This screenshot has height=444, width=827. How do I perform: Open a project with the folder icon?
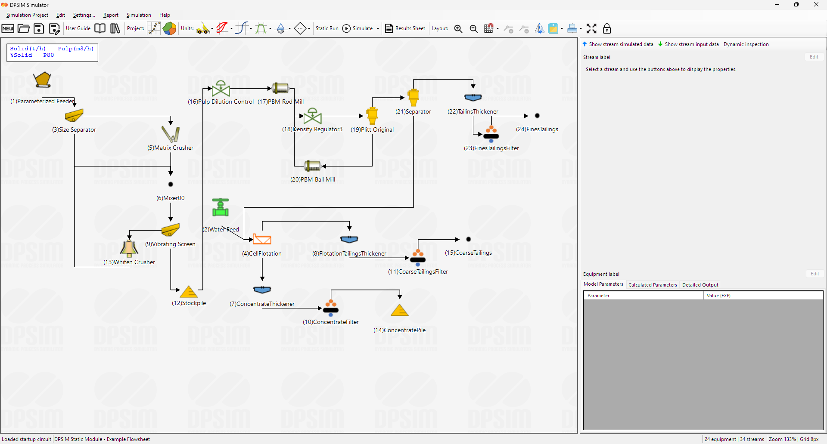tap(23, 29)
